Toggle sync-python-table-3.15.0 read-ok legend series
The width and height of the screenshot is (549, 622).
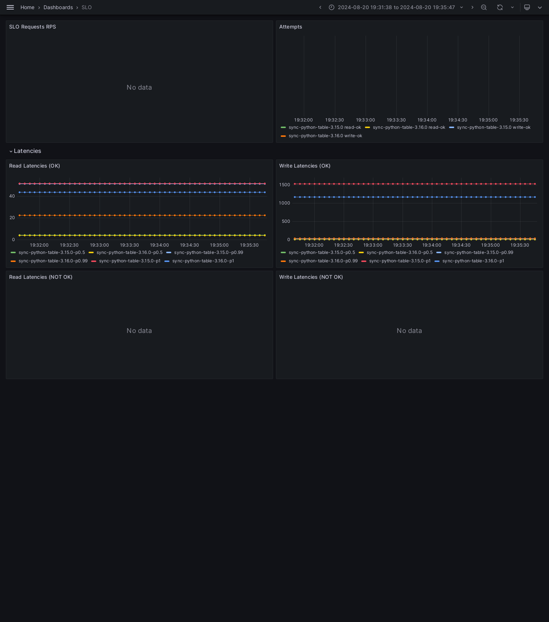(325, 127)
